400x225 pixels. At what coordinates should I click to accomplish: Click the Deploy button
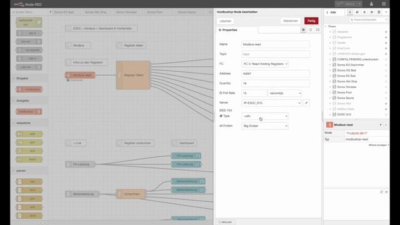pos(346,4)
